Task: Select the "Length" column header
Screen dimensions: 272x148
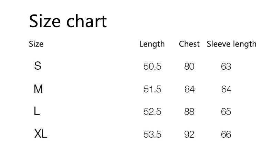Action: [x=152, y=44]
